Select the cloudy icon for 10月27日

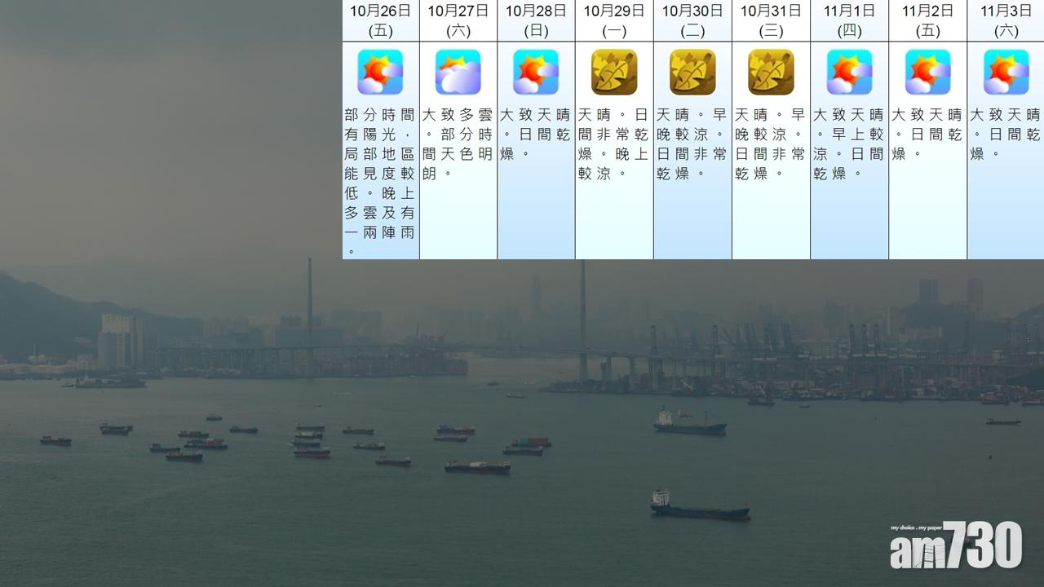[458, 73]
